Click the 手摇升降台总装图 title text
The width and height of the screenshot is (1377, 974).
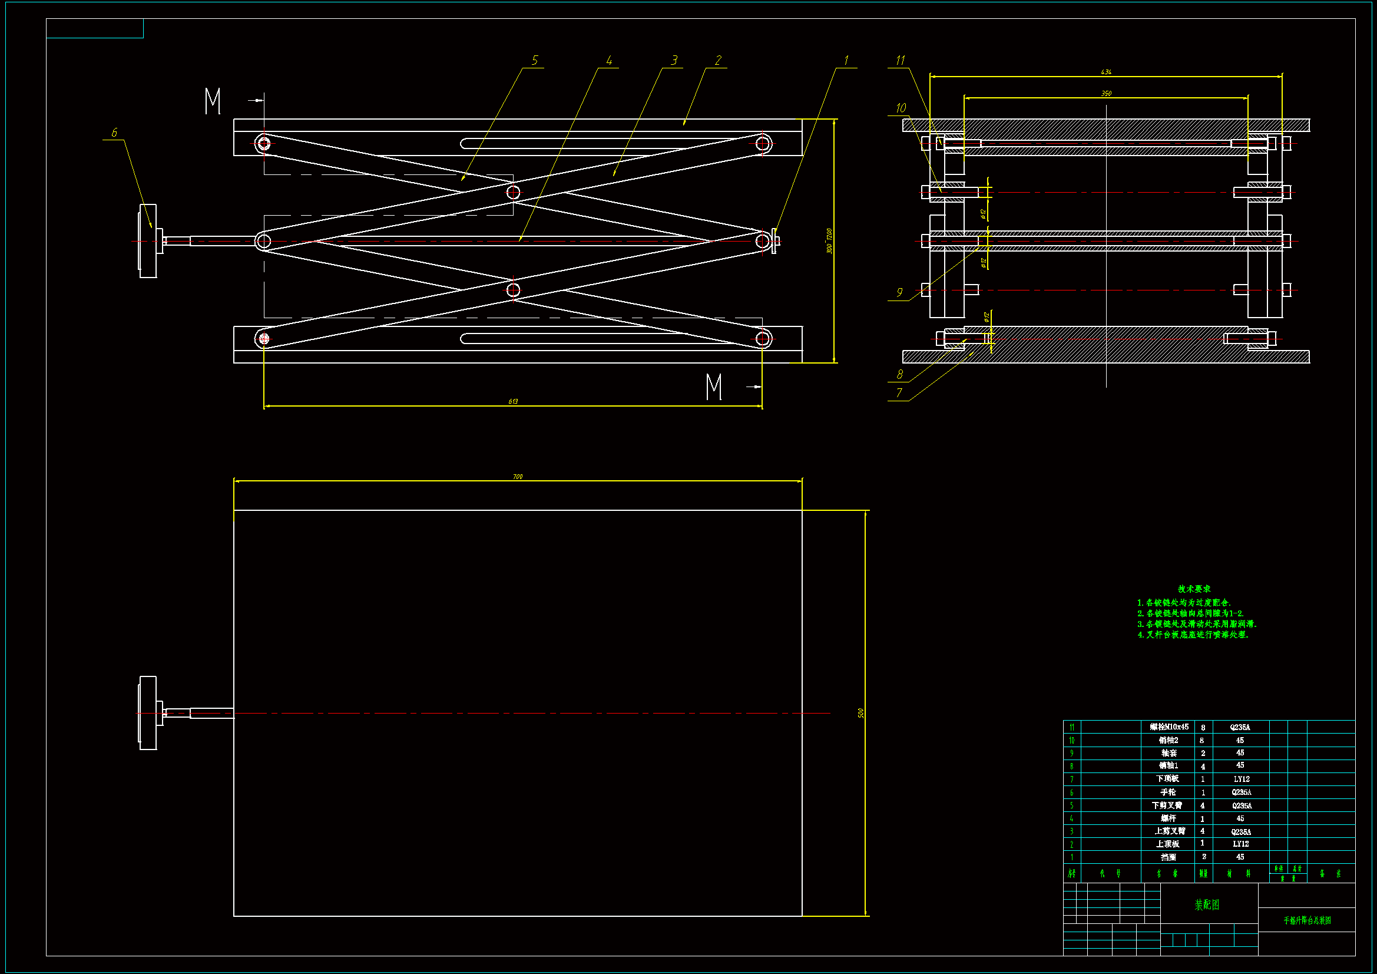click(1307, 920)
